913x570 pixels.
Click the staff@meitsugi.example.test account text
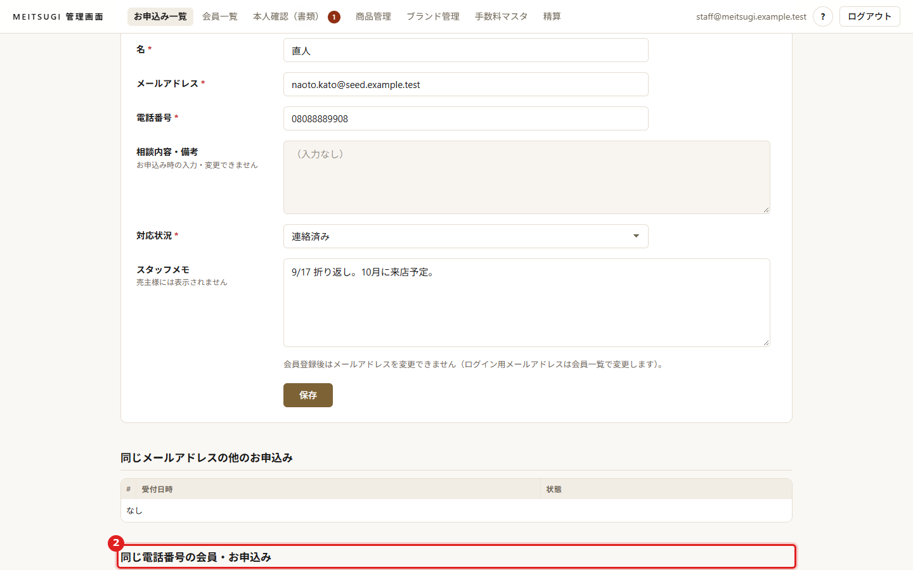tap(751, 16)
